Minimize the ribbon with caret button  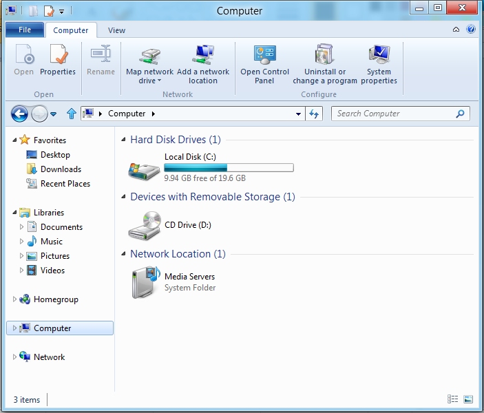(456, 30)
